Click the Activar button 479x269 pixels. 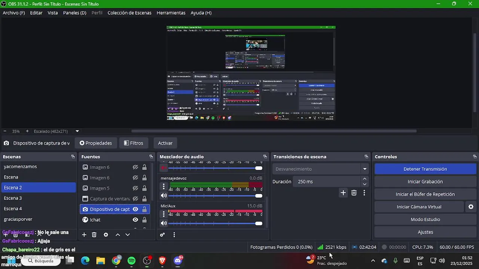pos(165,143)
